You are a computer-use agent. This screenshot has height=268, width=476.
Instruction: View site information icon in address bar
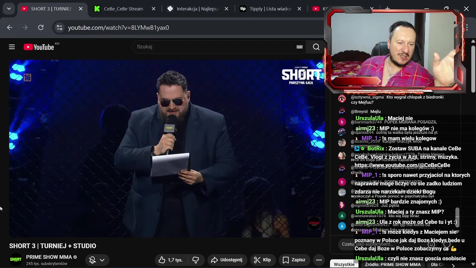[59, 28]
